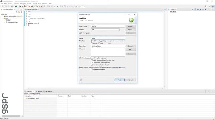Click the Open Type toolbar icon

tap(37, 6)
